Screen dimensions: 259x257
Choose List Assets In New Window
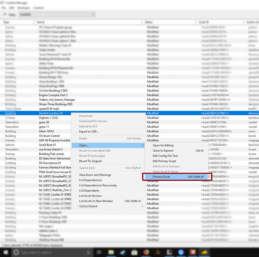click(x=108, y=201)
